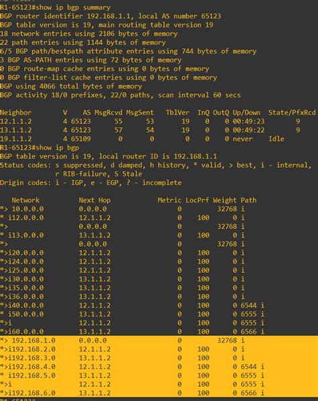Select highlighted network 192.168.1.0
Screen dimensions: 318x401
point(34,341)
